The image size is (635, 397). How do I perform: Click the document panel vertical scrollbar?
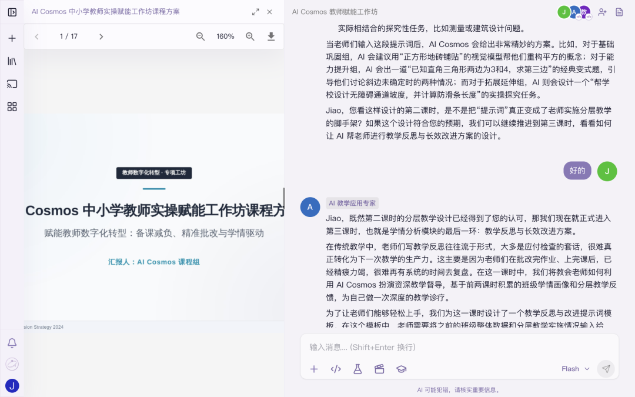(x=283, y=198)
